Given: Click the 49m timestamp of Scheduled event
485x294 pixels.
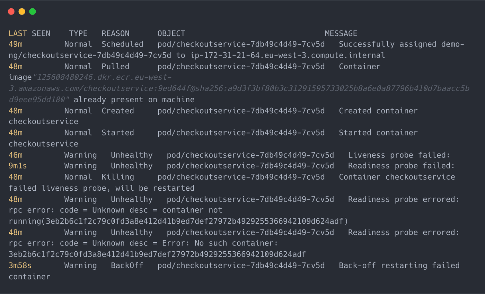Looking at the screenshot, I should click(16, 44).
